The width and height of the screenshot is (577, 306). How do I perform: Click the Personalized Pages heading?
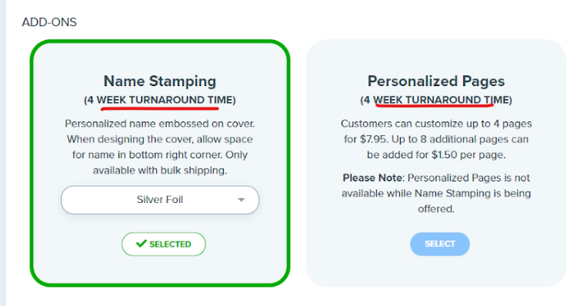coord(436,81)
